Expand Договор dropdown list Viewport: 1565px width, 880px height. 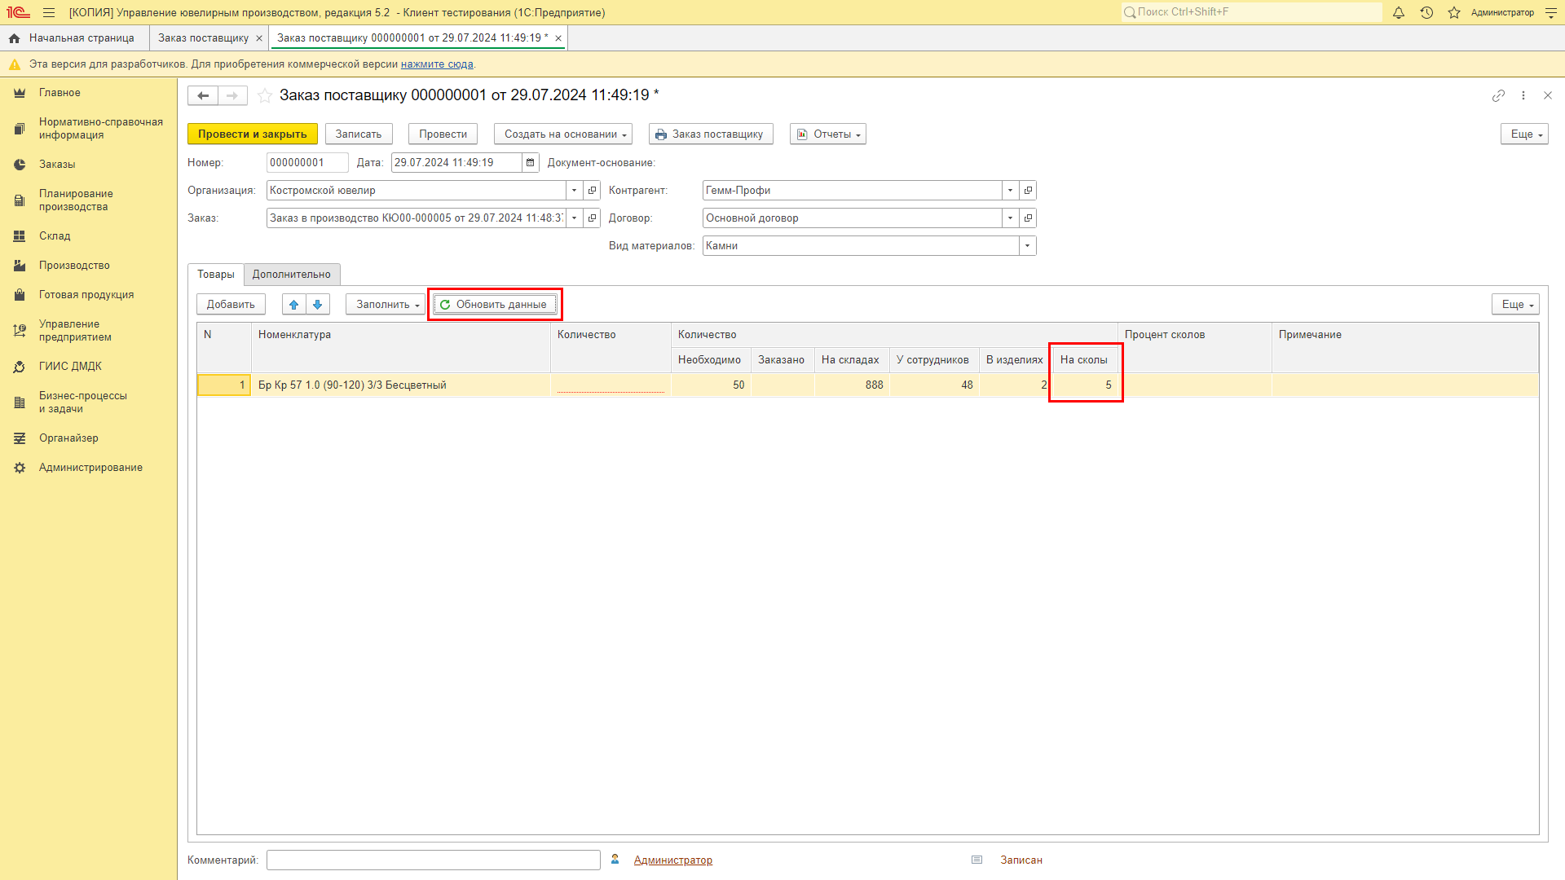click(x=1010, y=218)
